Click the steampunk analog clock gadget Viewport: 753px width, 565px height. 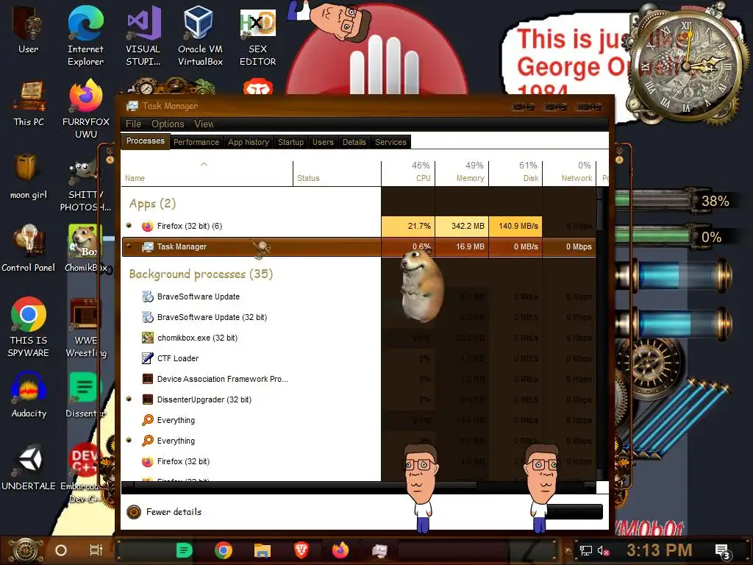click(x=687, y=65)
